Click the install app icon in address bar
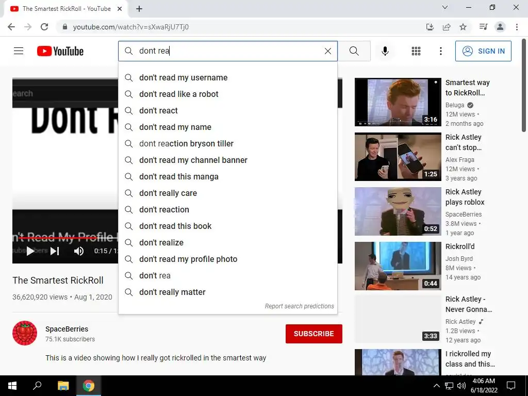The width and height of the screenshot is (528, 396). click(x=430, y=27)
